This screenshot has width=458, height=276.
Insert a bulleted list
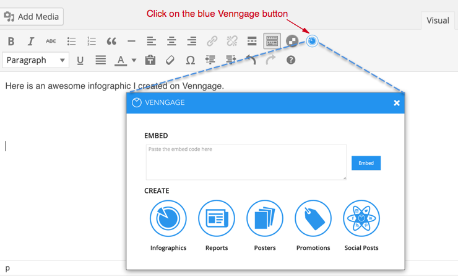(x=71, y=42)
